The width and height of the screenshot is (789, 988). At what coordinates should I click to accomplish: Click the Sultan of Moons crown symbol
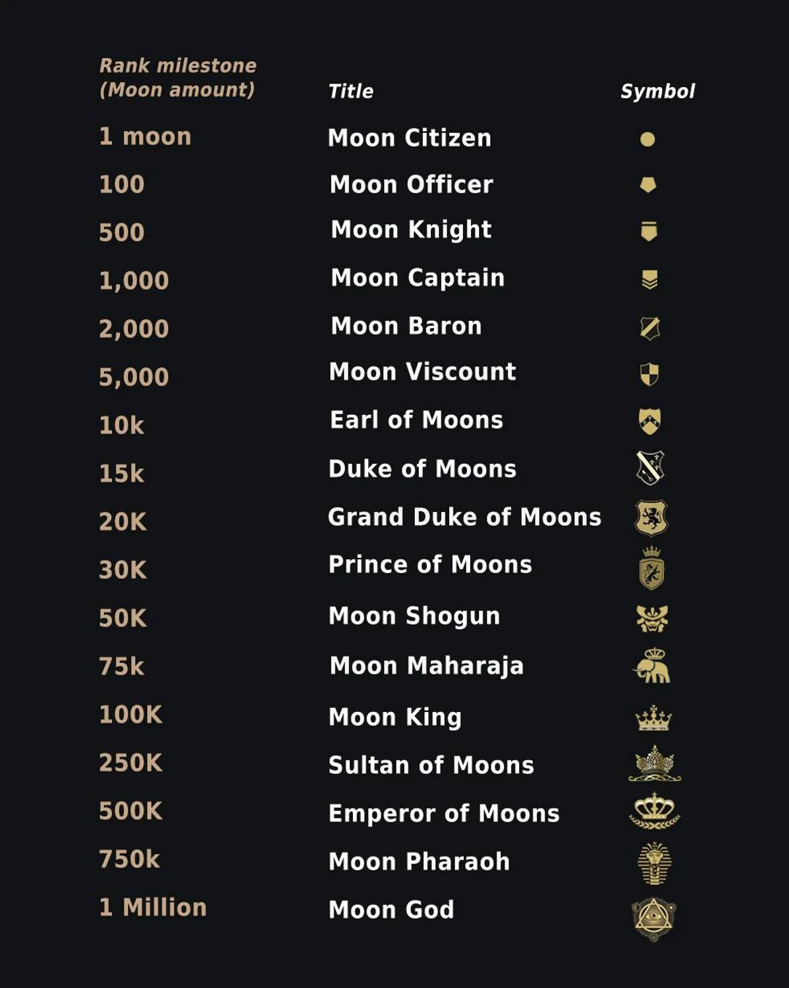click(654, 764)
